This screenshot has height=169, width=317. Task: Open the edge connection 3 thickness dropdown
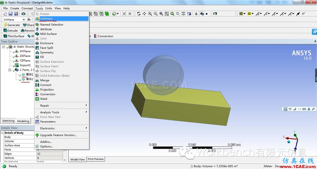coord(285,14)
